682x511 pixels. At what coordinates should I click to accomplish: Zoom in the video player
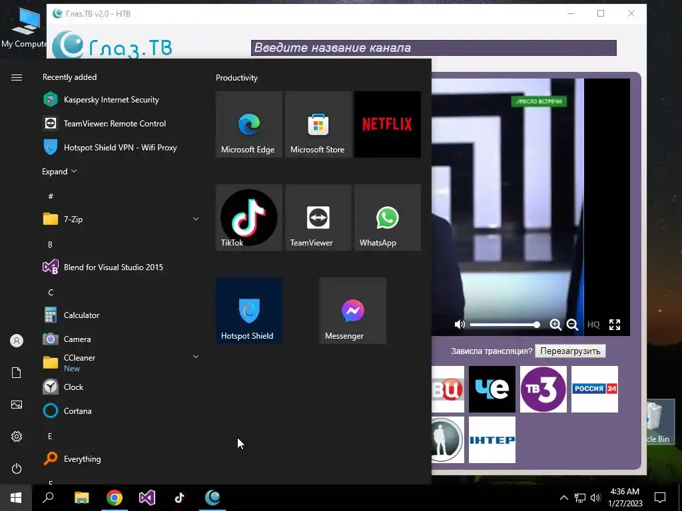[555, 325]
